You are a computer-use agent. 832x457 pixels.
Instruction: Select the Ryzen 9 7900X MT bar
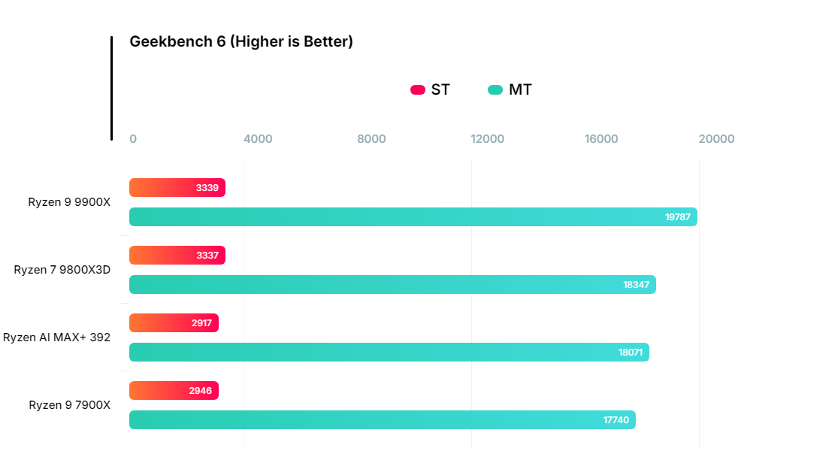pos(382,420)
